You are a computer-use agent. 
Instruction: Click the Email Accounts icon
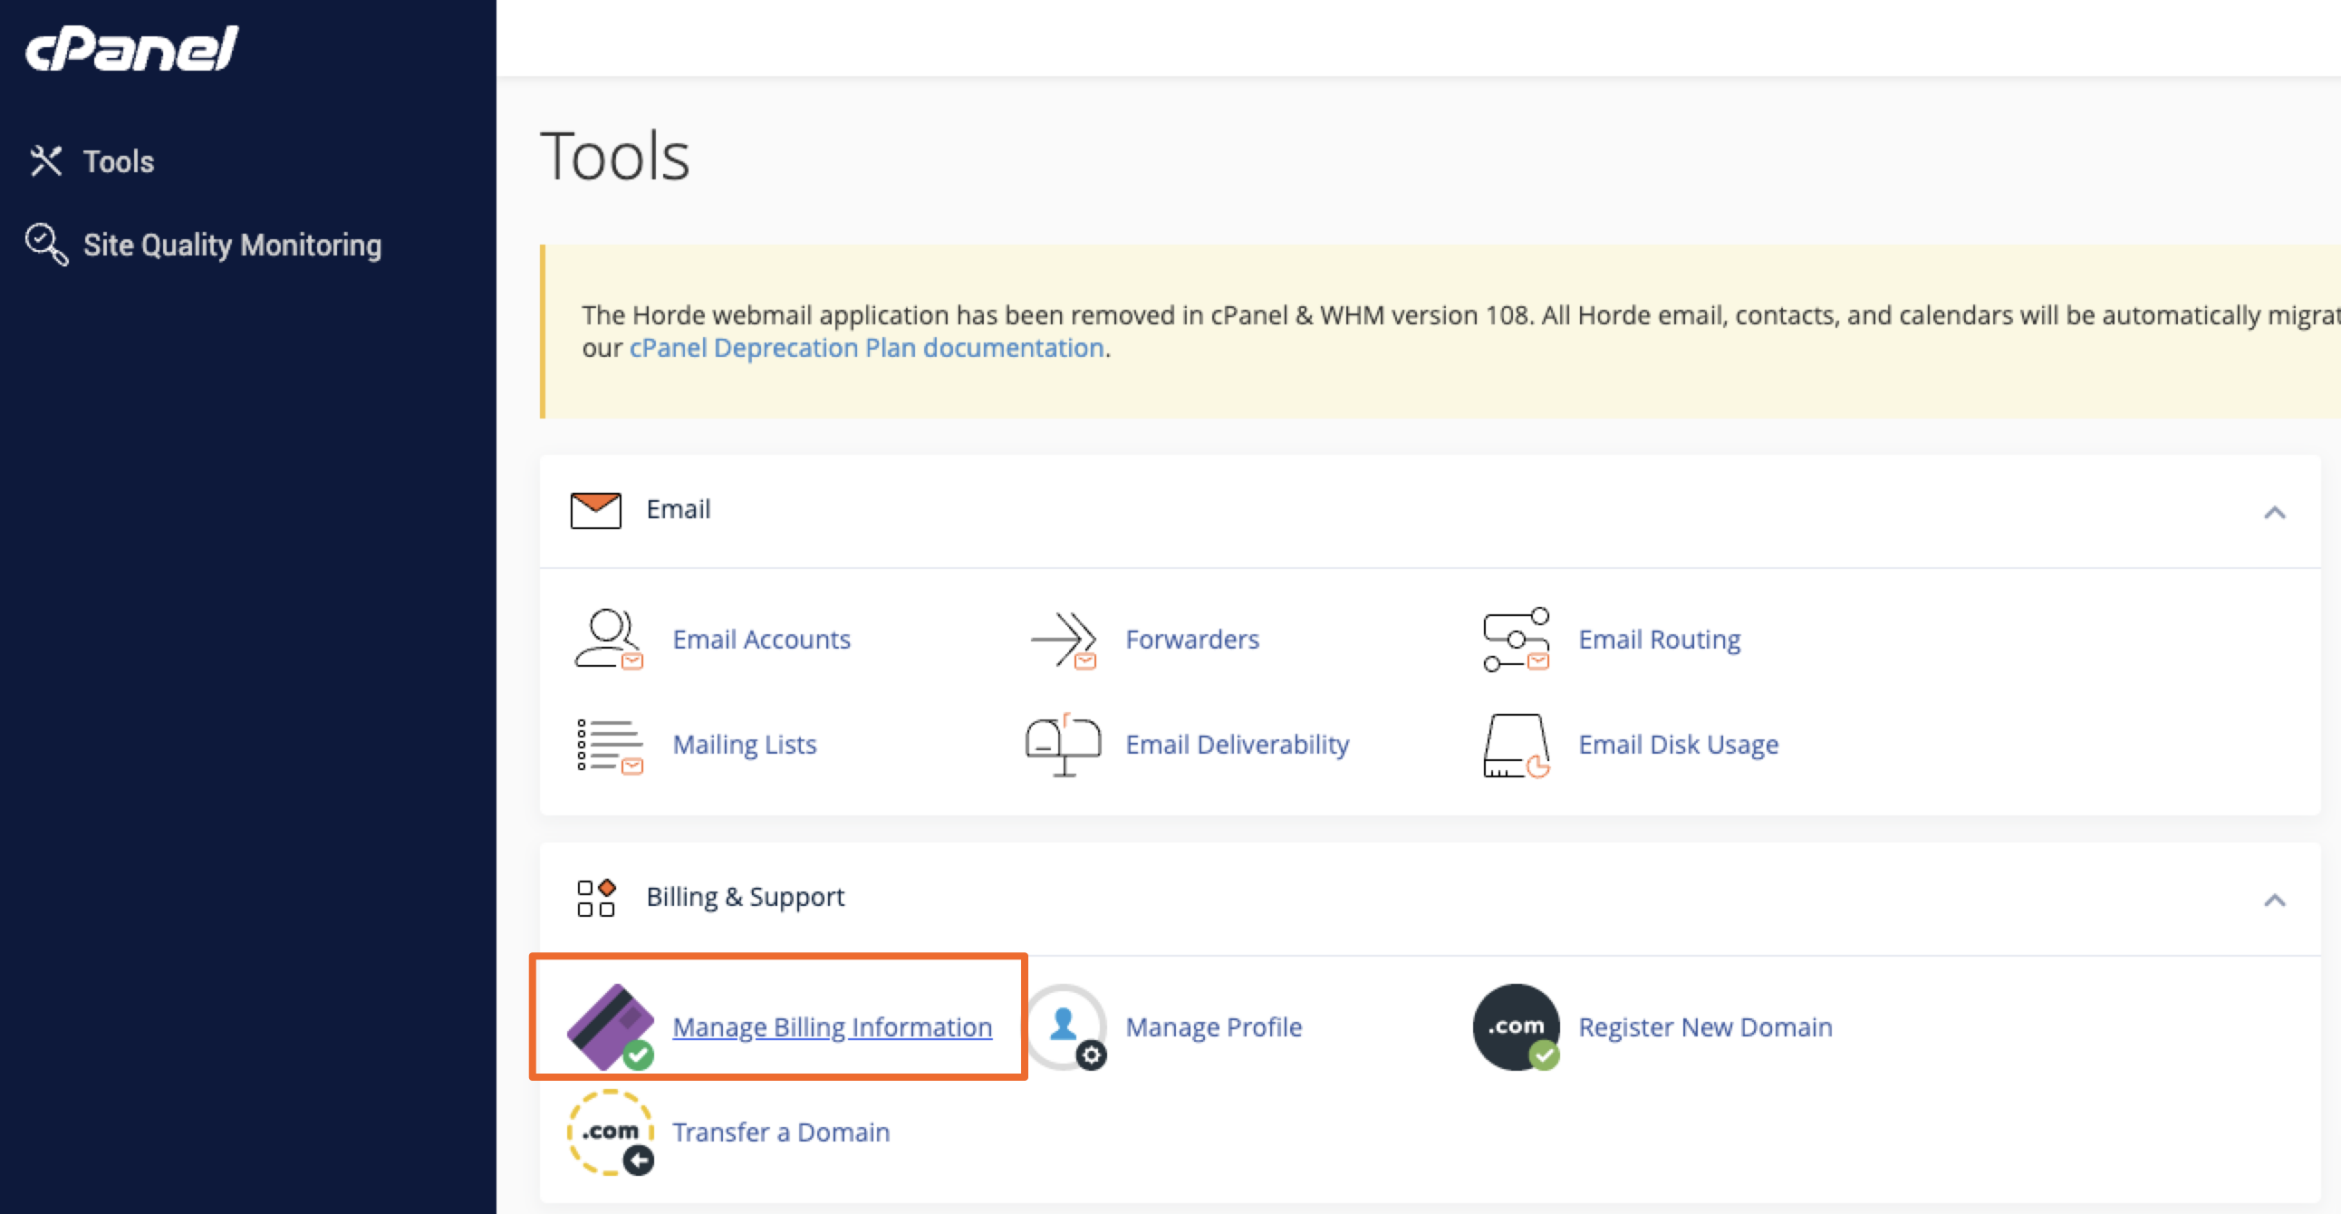pyautogui.click(x=608, y=639)
